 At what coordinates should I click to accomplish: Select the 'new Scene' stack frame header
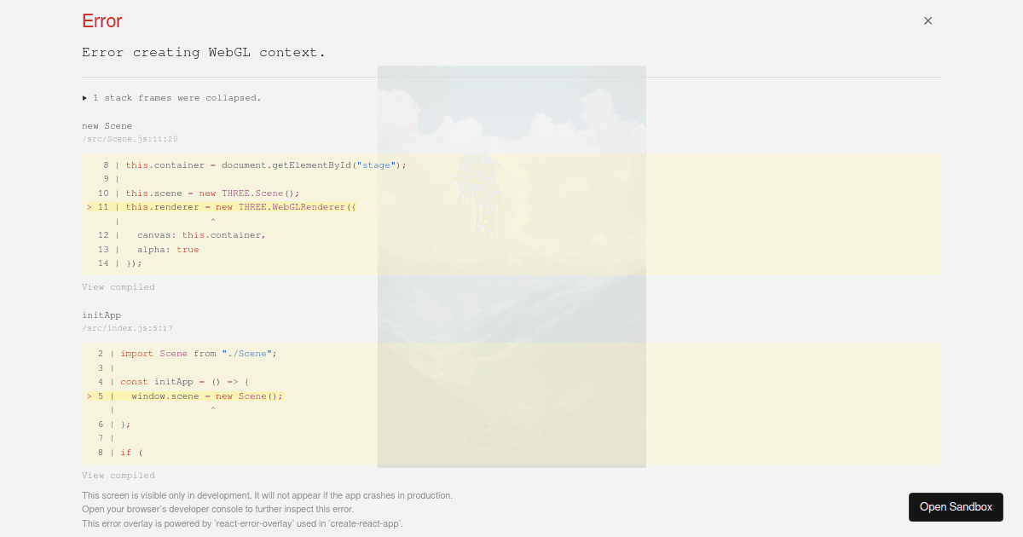tap(107, 125)
